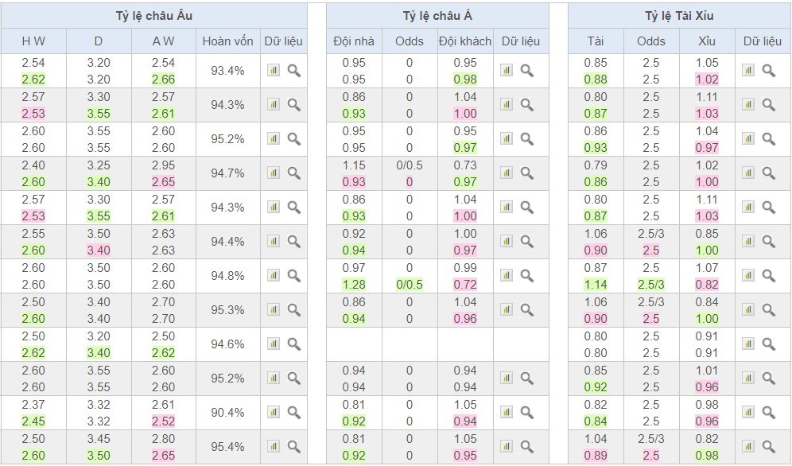The width and height of the screenshot is (792, 466).
Task: Click the "Hoàn vốn" column header
Action: tap(227, 41)
